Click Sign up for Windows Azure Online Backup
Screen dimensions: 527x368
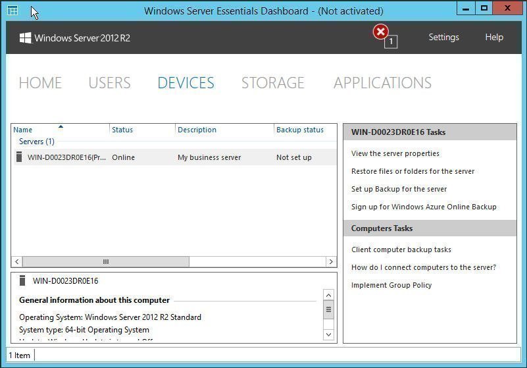pyautogui.click(x=424, y=207)
